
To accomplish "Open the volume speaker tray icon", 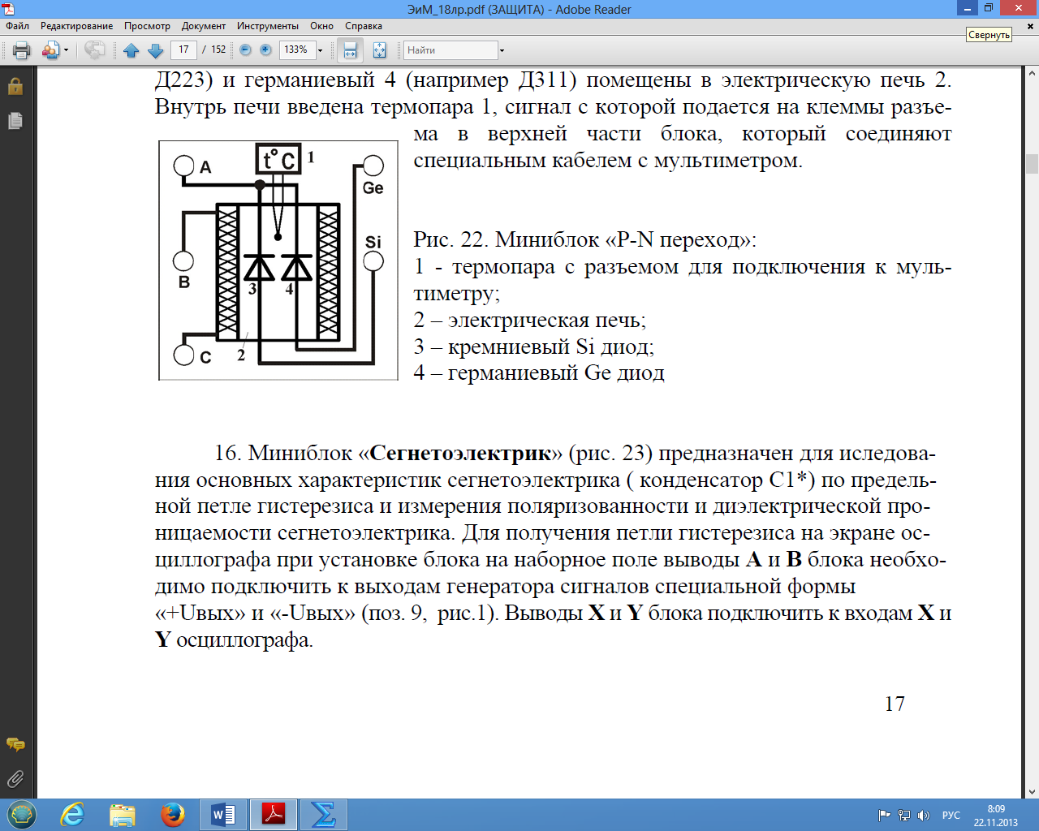I will point(923,816).
